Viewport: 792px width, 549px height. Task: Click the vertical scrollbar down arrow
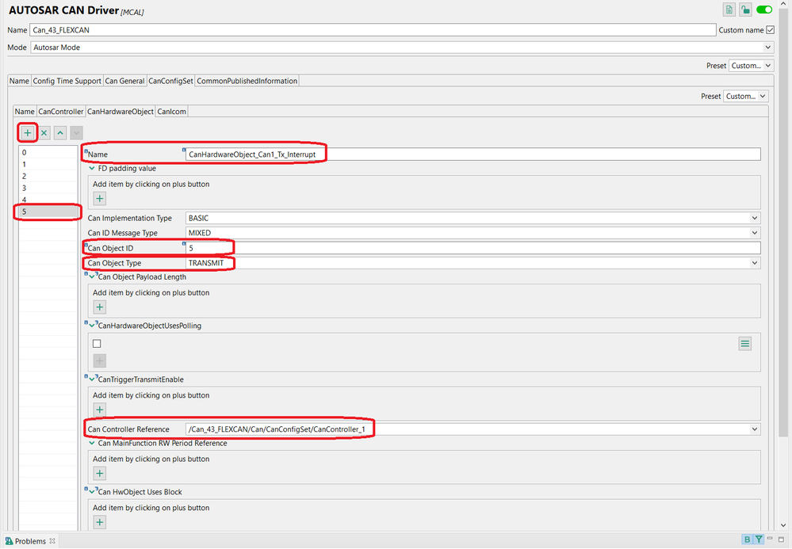pos(783,525)
